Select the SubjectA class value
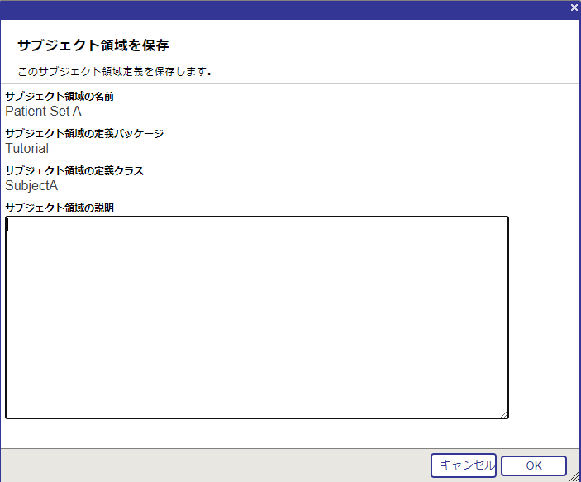Screen dimensions: 581x482 [31, 186]
